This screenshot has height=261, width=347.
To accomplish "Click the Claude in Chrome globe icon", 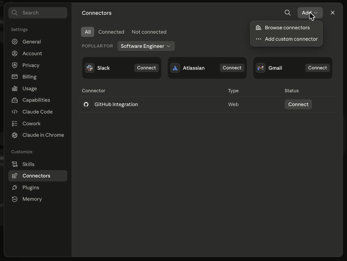I will tap(14, 135).
